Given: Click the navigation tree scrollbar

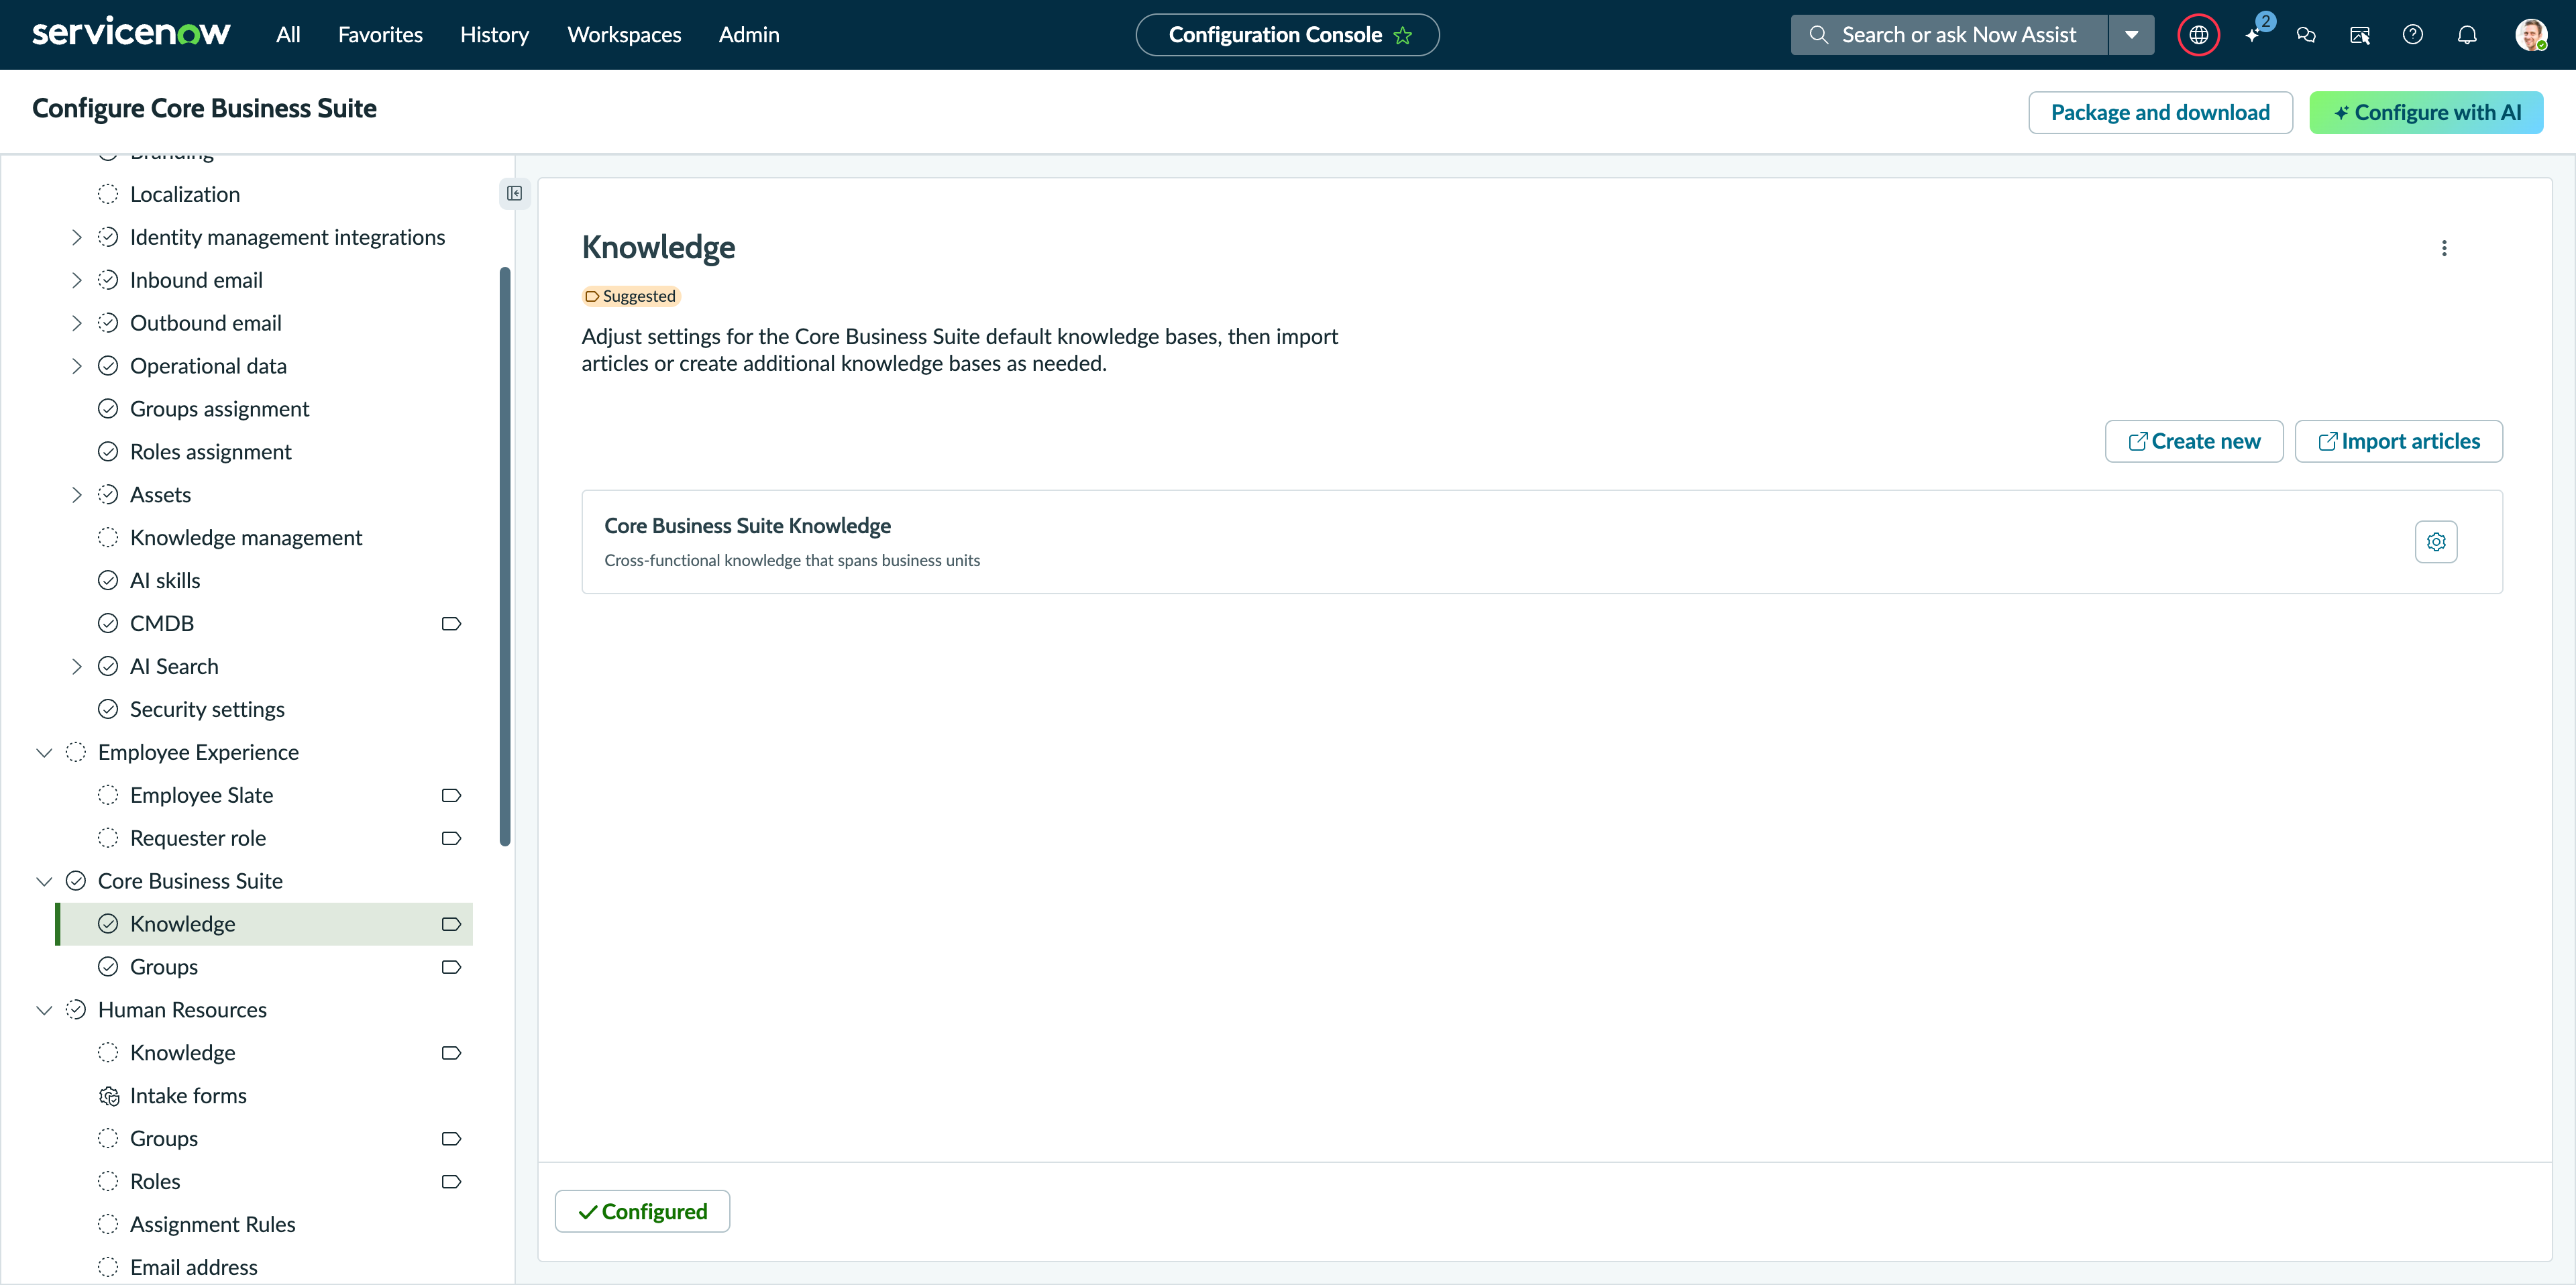Looking at the screenshot, I should pos(505,556).
